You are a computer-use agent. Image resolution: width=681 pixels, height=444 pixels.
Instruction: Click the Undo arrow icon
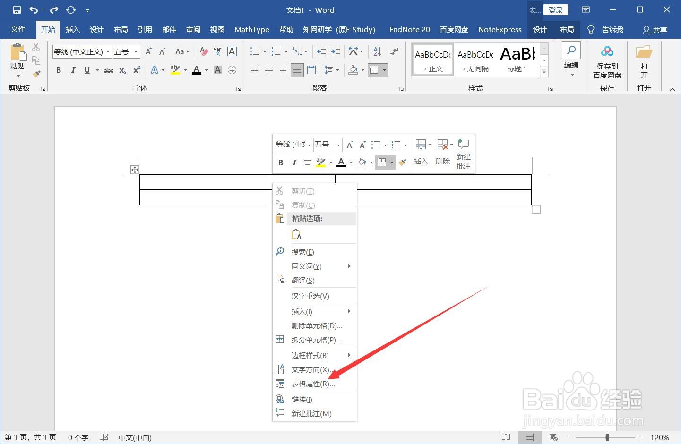34,10
